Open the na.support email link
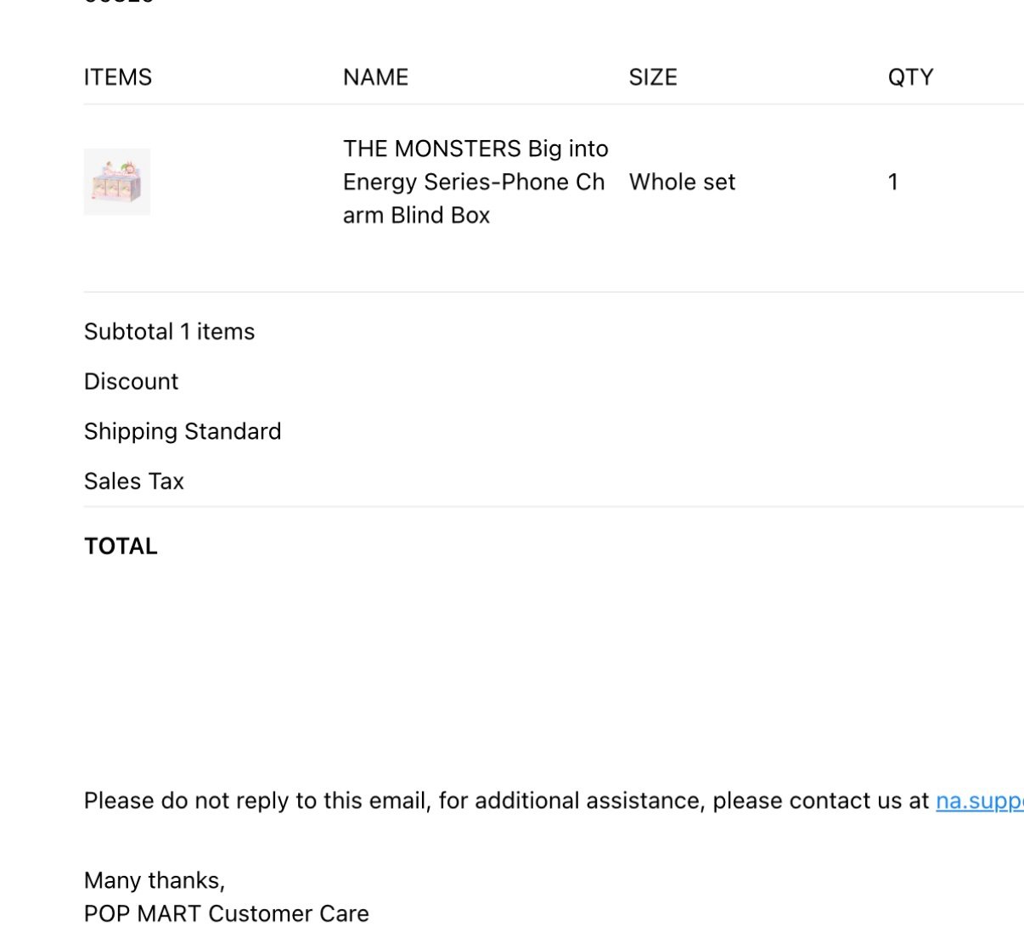The width and height of the screenshot is (1024, 943). [980, 800]
